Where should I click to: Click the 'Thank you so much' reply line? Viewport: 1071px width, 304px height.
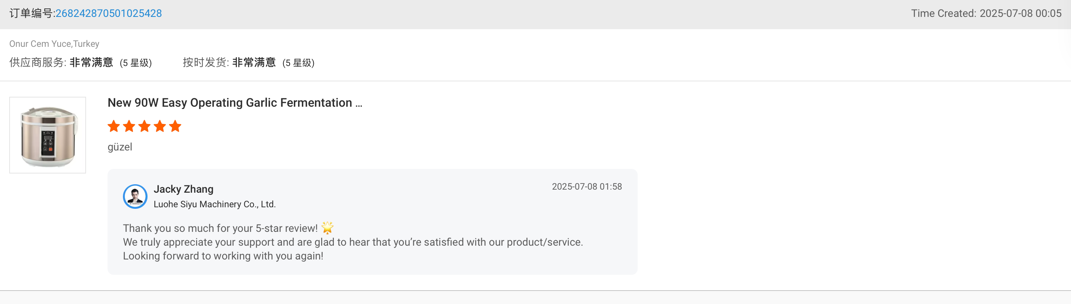point(220,228)
